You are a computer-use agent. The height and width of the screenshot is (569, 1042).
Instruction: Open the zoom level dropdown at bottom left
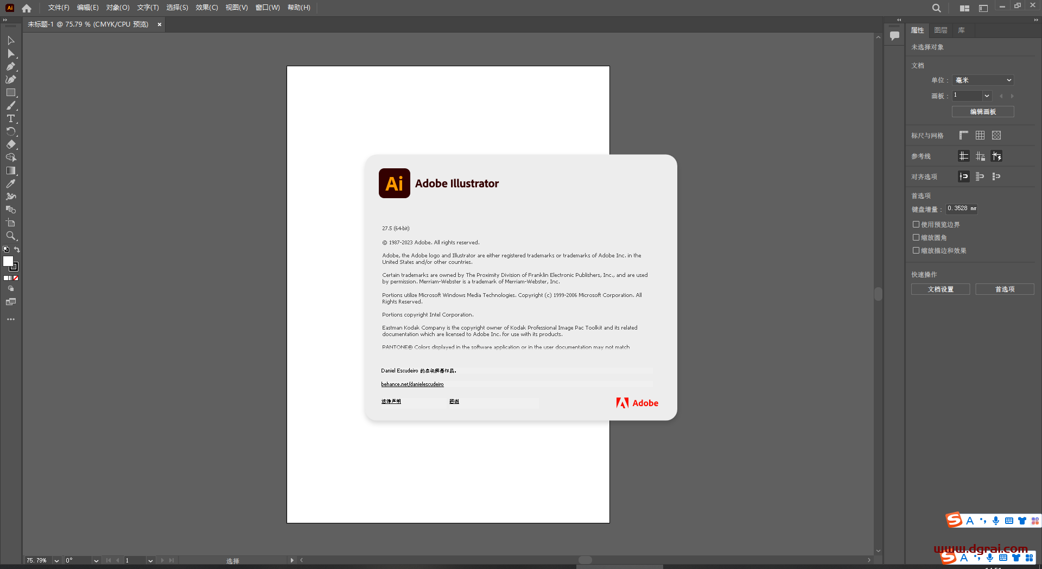point(56,560)
